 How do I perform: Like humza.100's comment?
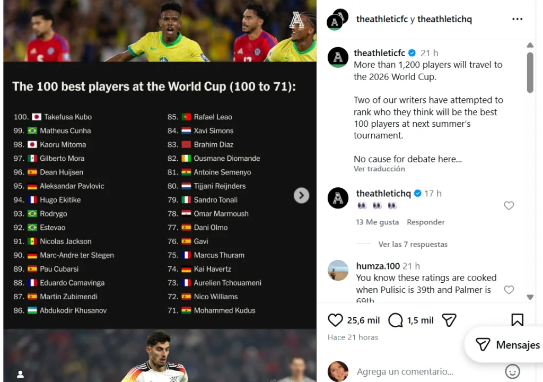(x=509, y=290)
